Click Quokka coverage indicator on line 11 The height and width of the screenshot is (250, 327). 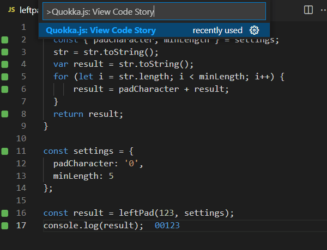(x=5, y=151)
